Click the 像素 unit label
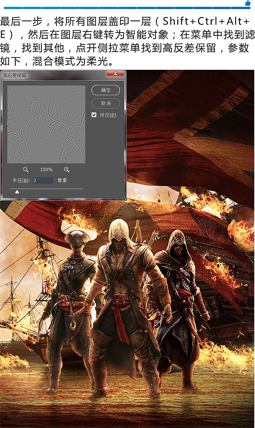 (62, 181)
